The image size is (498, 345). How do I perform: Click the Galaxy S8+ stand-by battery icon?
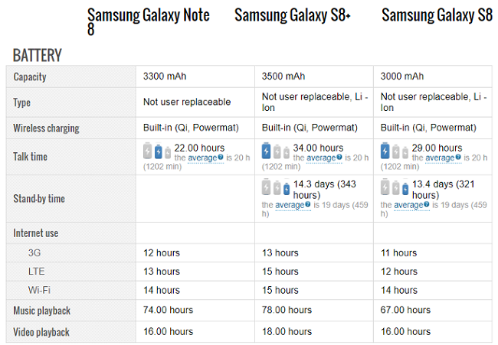(276, 188)
